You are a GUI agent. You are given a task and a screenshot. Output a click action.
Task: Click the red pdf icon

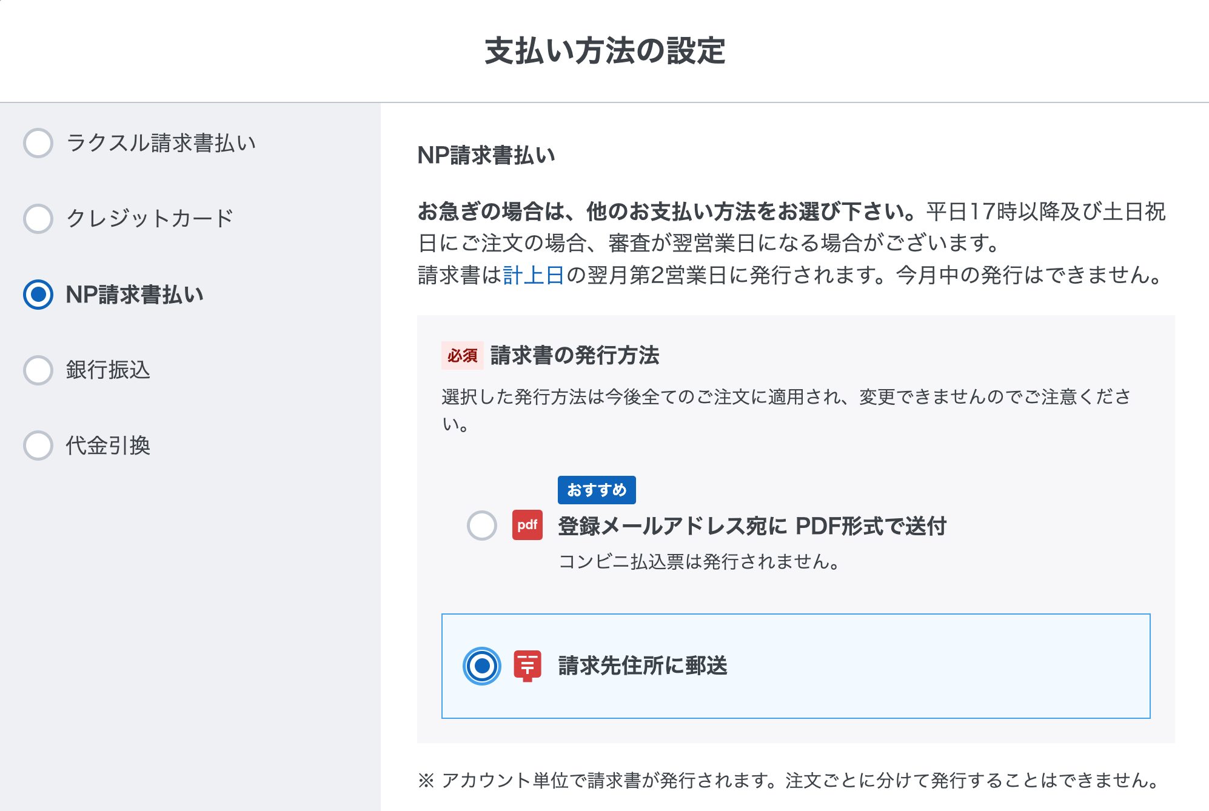point(527,525)
